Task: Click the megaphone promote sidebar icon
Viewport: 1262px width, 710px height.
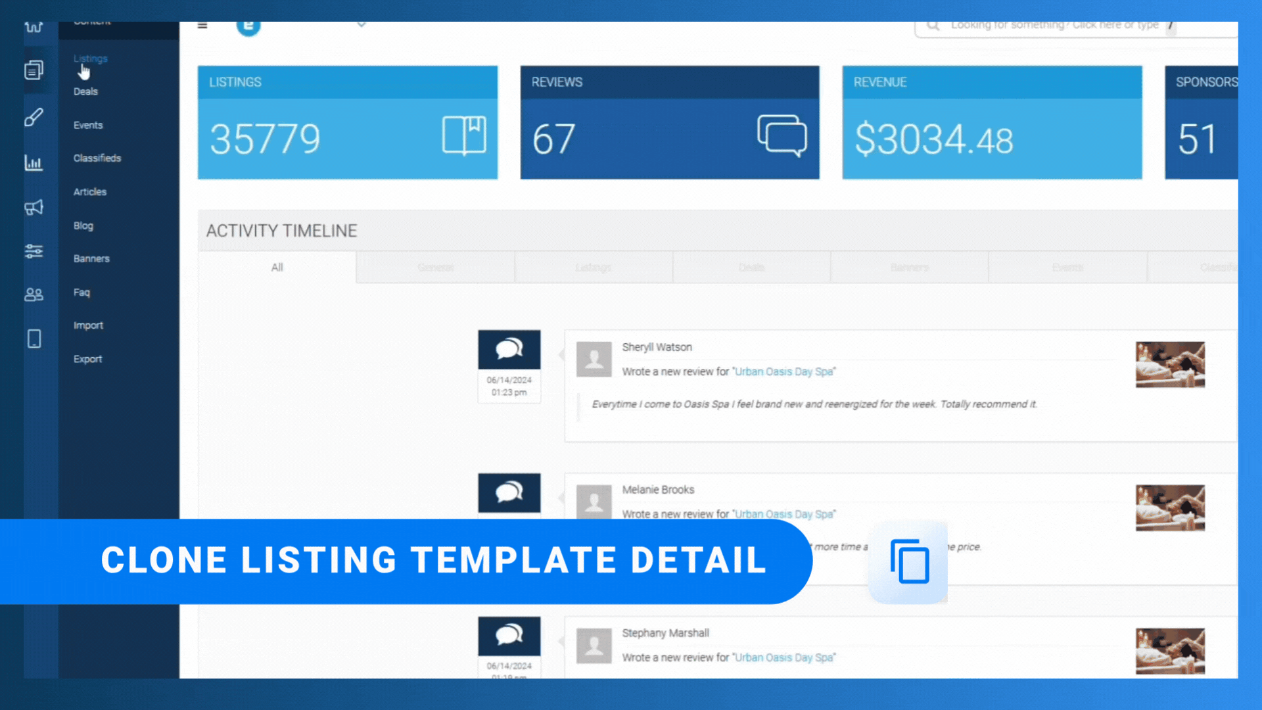Action: coord(34,208)
